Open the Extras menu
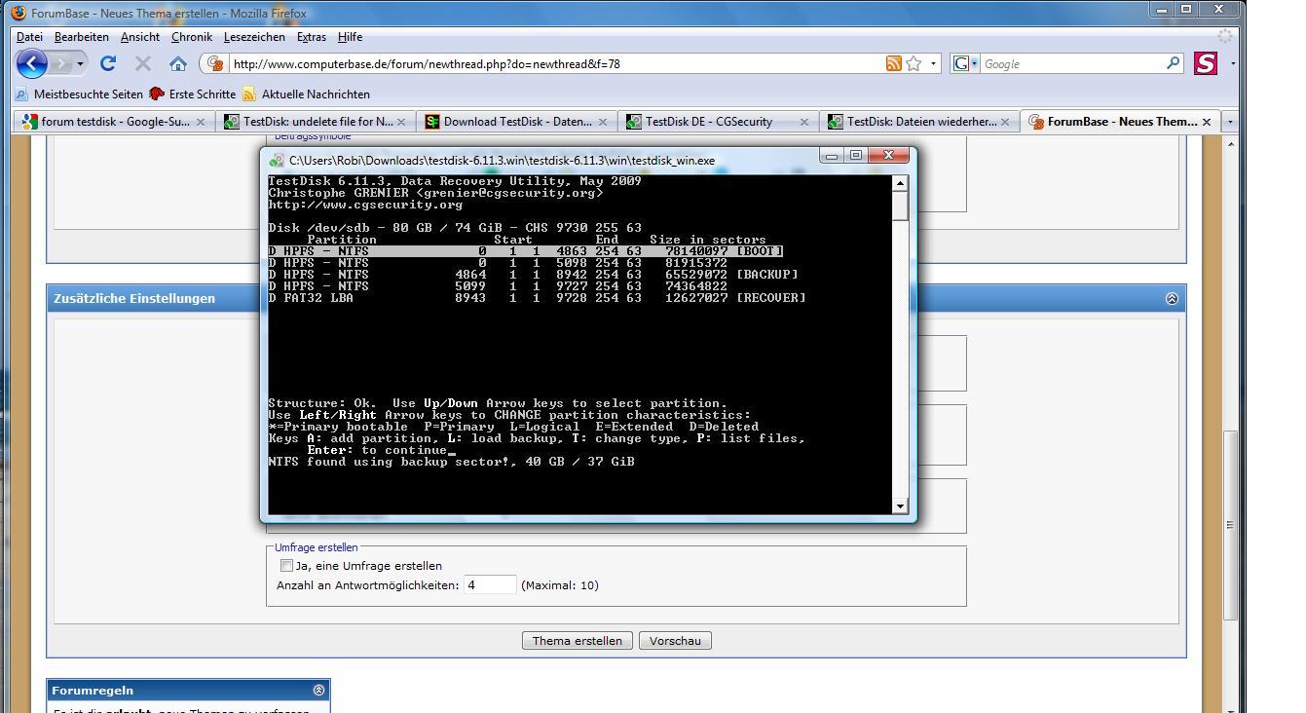 312,37
